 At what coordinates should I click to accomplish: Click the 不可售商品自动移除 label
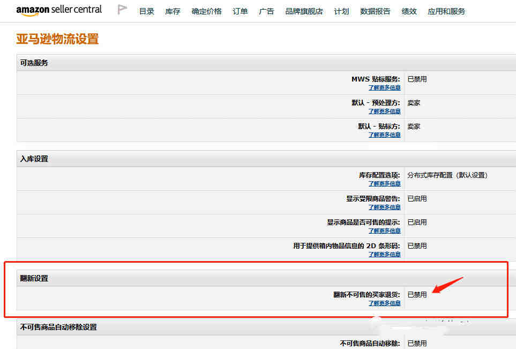tap(370, 344)
